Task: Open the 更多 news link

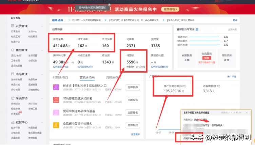Action: coord(235,20)
